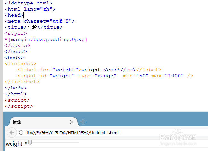Click the weight slider track
Viewport: 208px width, 151px height.
[x=54, y=143]
